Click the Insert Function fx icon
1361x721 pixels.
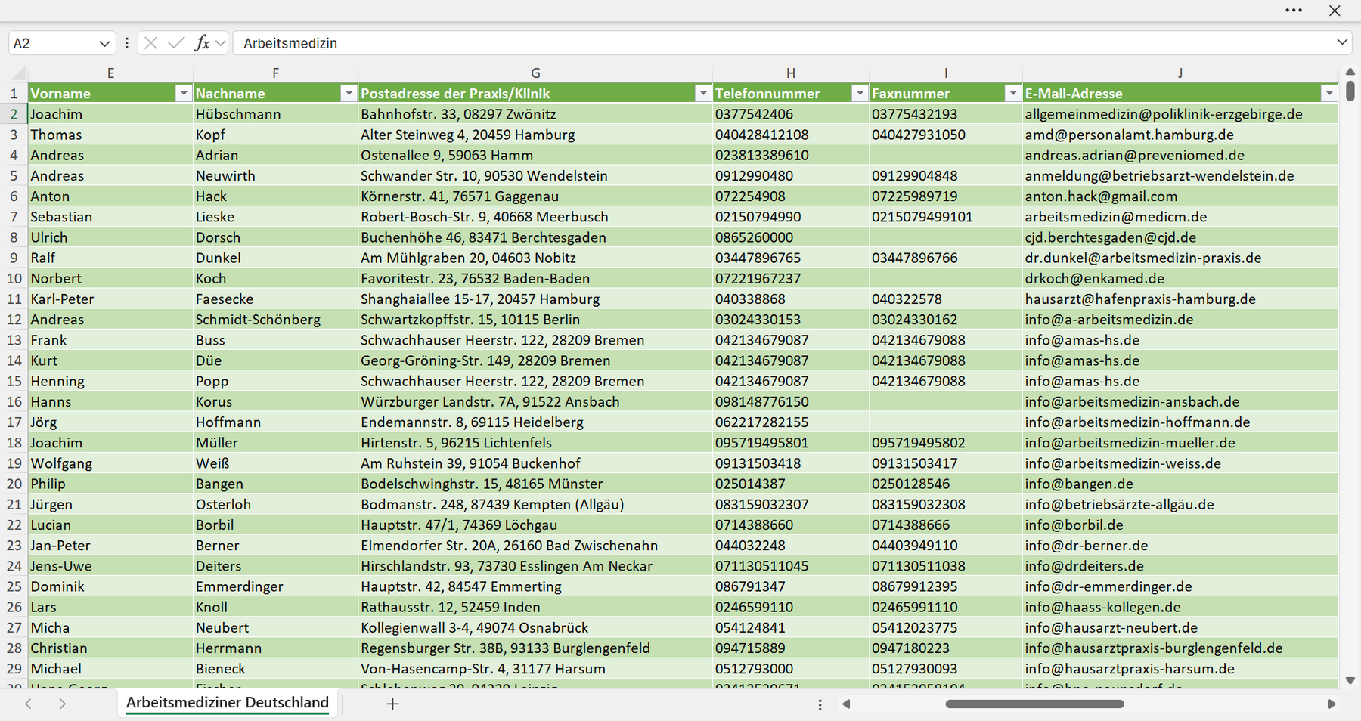click(x=202, y=43)
